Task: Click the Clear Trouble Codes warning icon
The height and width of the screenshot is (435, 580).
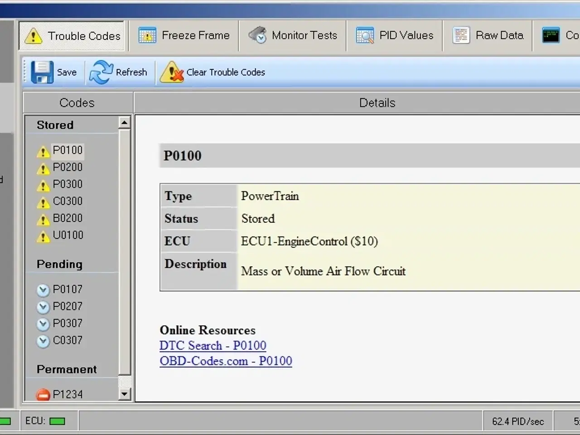Action: pyautogui.click(x=172, y=72)
